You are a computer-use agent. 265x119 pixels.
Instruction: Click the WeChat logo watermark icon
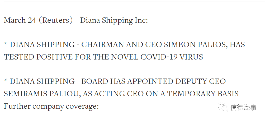click(x=223, y=107)
